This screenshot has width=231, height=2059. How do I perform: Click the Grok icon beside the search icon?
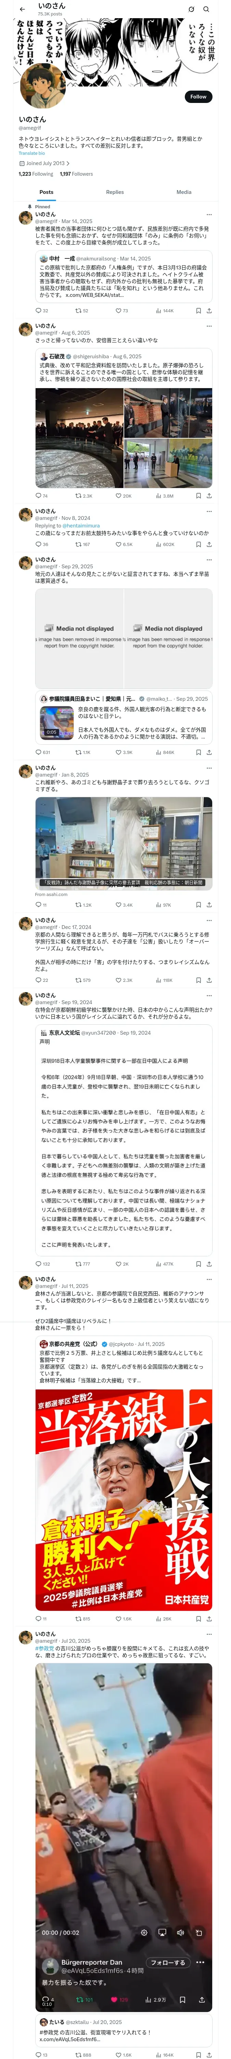[191, 9]
